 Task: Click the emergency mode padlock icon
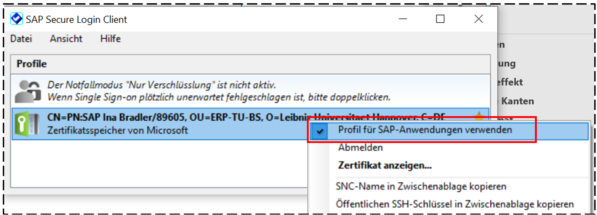[27, 91]
